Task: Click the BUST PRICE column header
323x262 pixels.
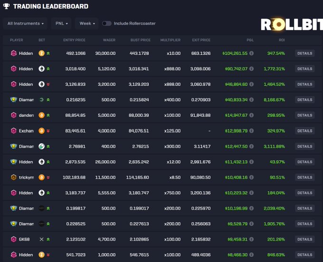Action: [x=141, y=40]
